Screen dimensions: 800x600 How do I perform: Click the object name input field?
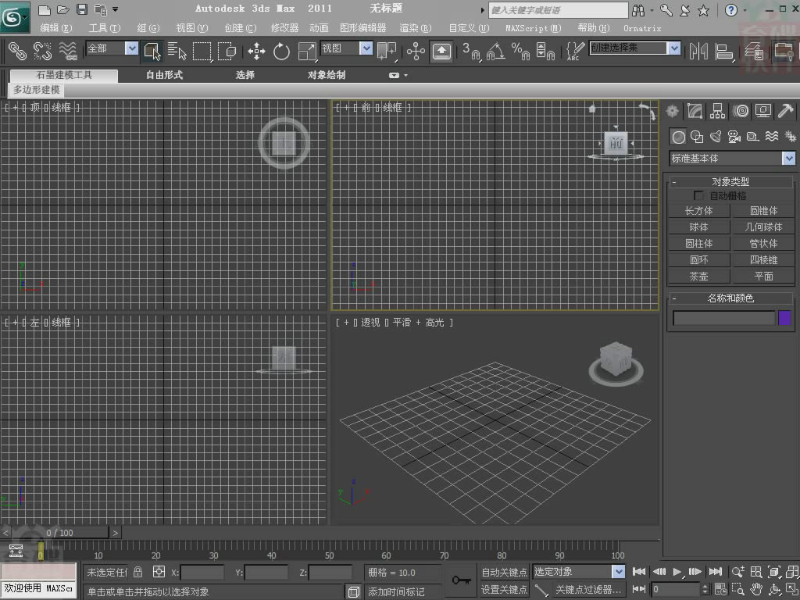pos(723,318)
